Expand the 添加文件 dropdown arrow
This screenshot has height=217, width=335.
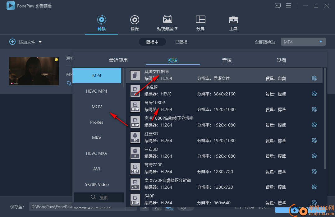40,42
